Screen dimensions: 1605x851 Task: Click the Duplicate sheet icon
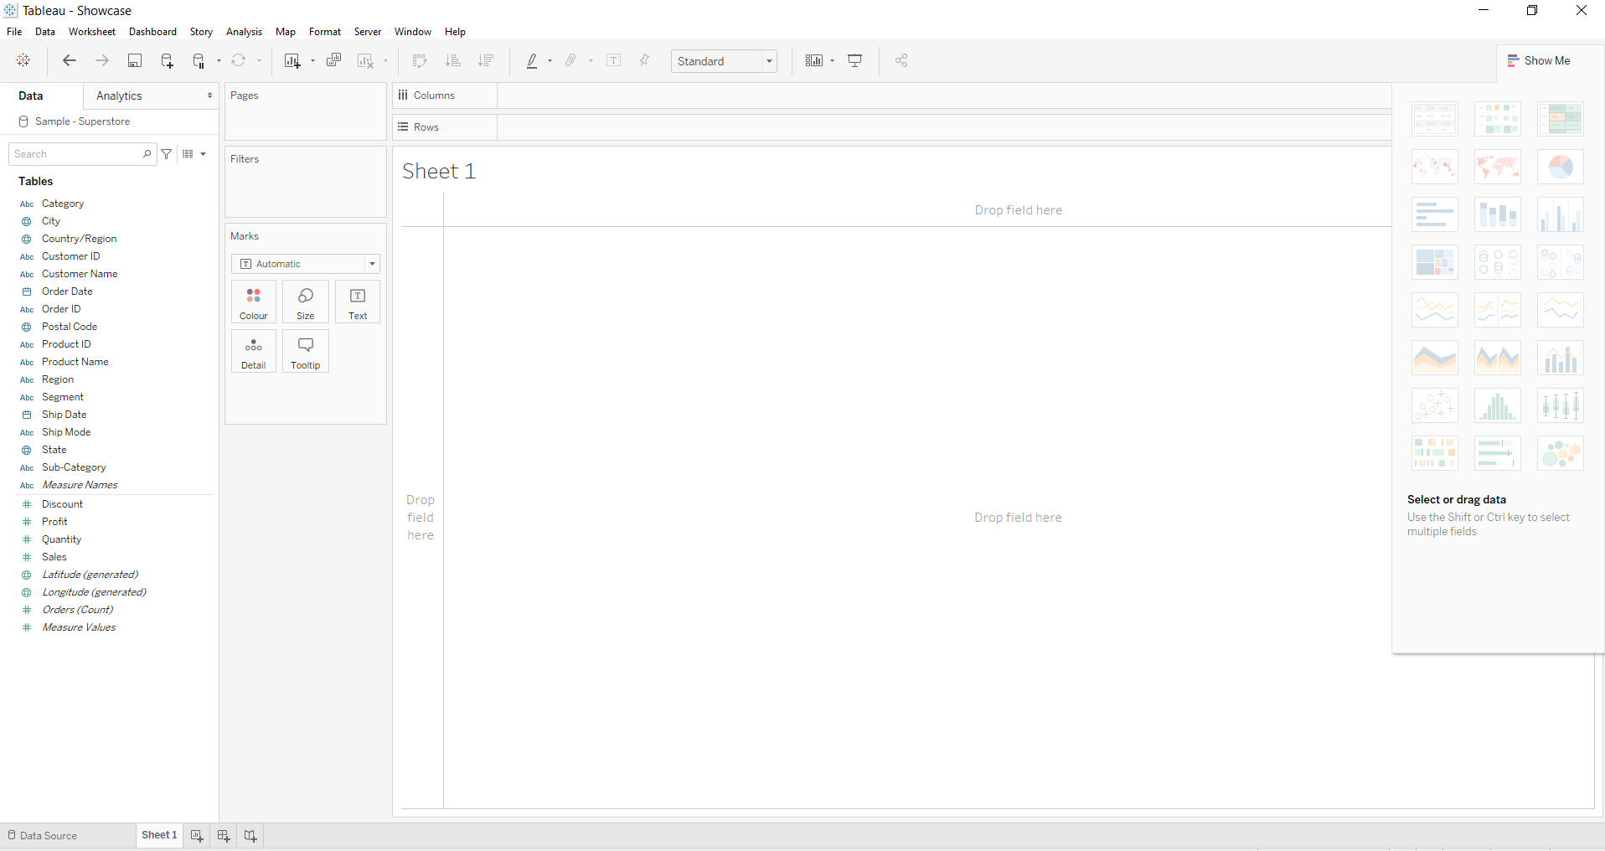point(333,60)
